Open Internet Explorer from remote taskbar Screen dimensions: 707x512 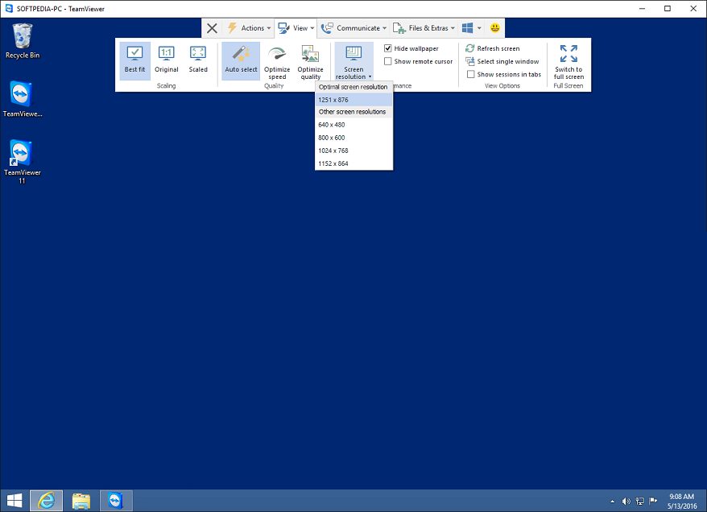46,501
